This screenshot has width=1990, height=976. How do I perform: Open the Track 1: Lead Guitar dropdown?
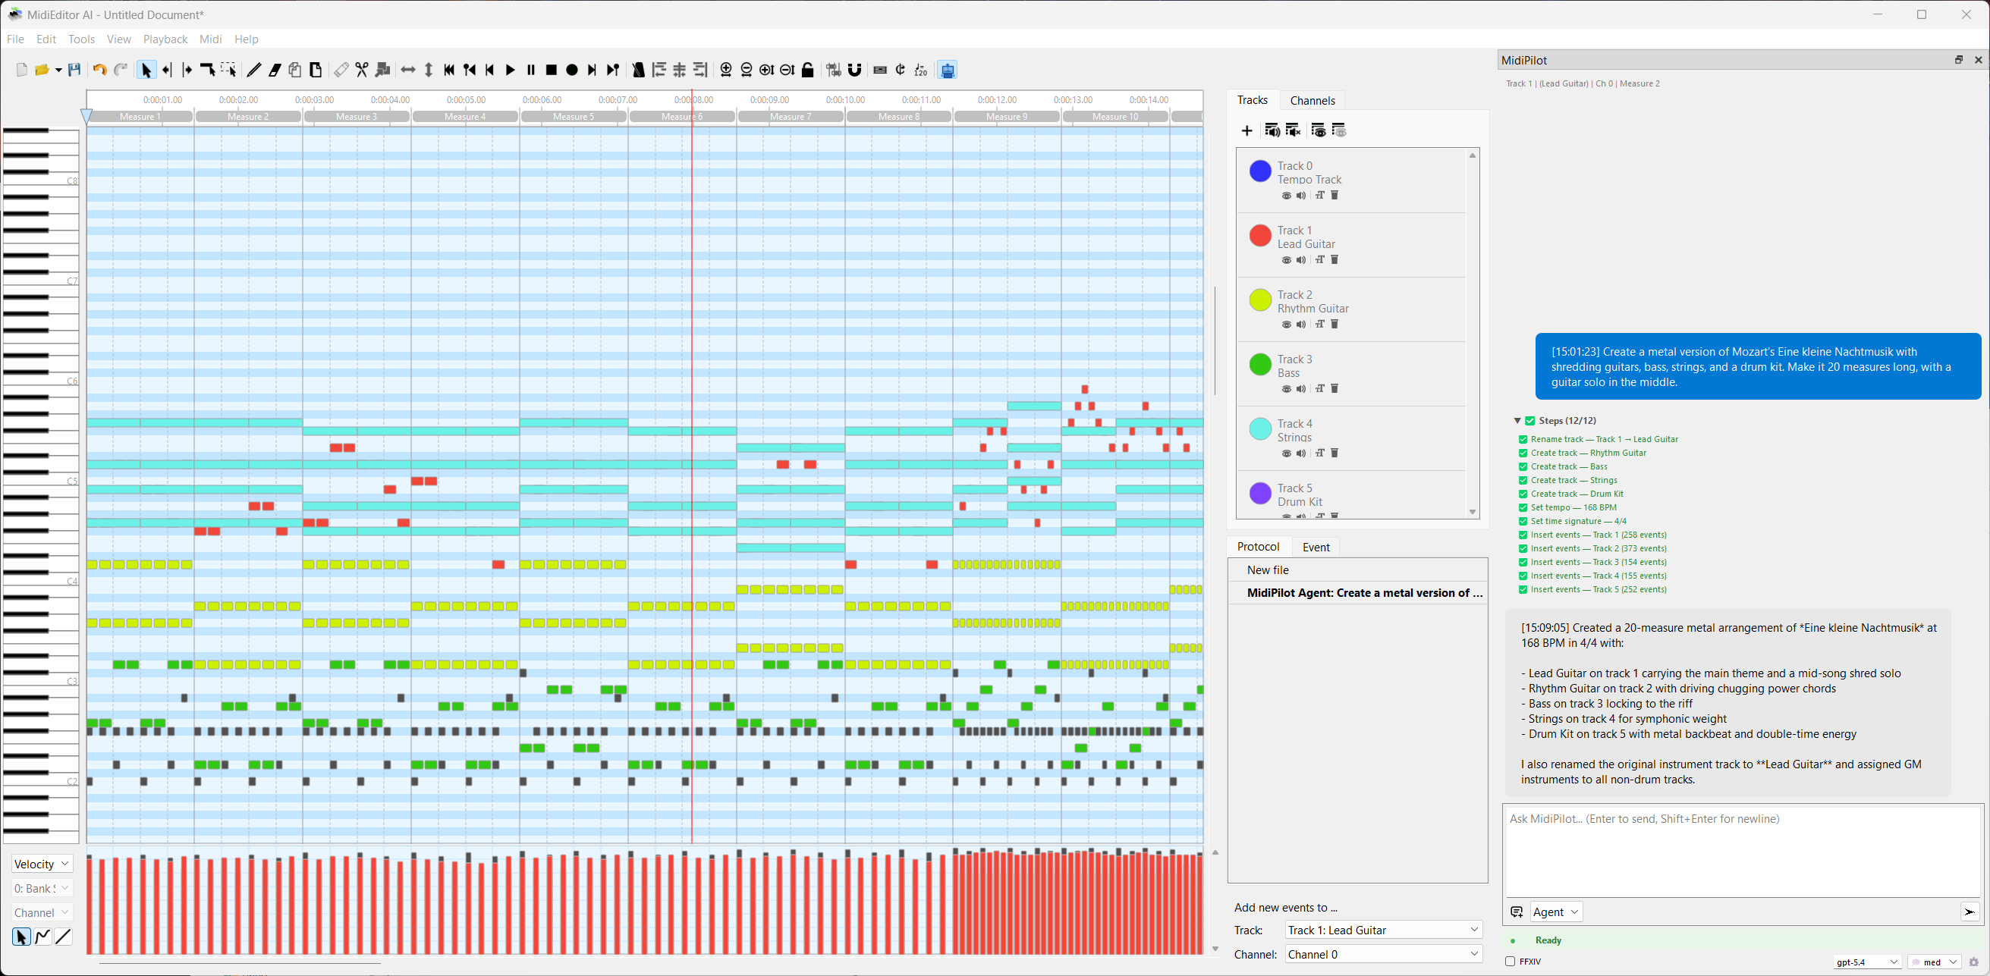point(1382,930)
